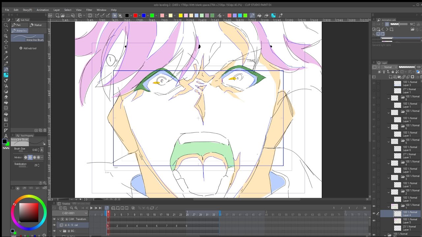Select the Anime line Brush preset
422x237 pixels.
tap(27, 38)
